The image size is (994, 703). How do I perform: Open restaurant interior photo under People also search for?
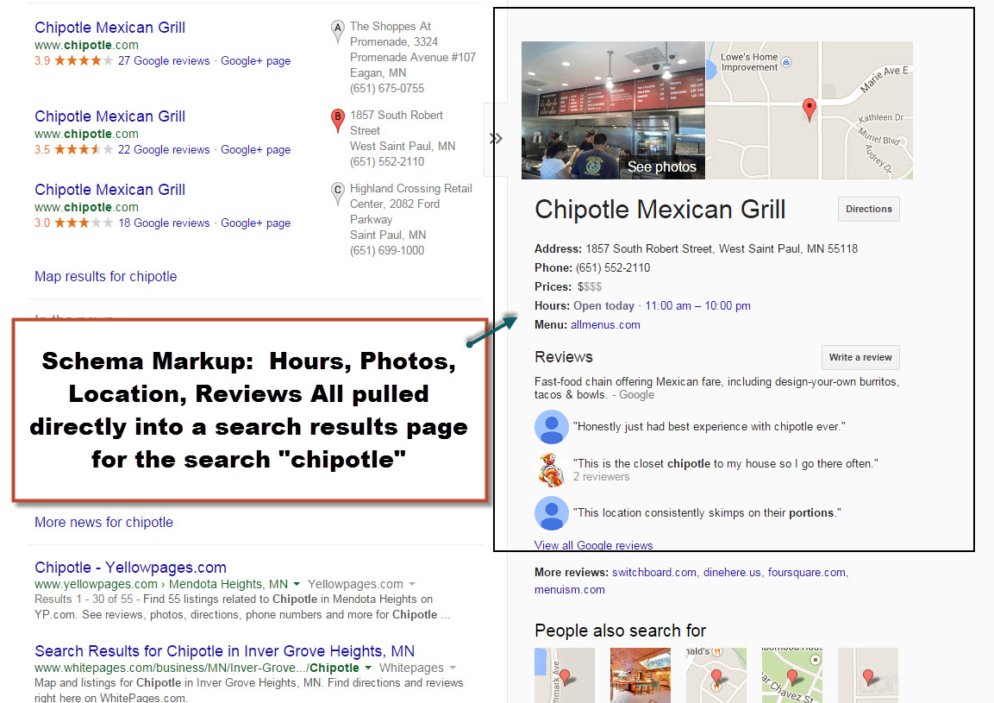coord(641,675)
